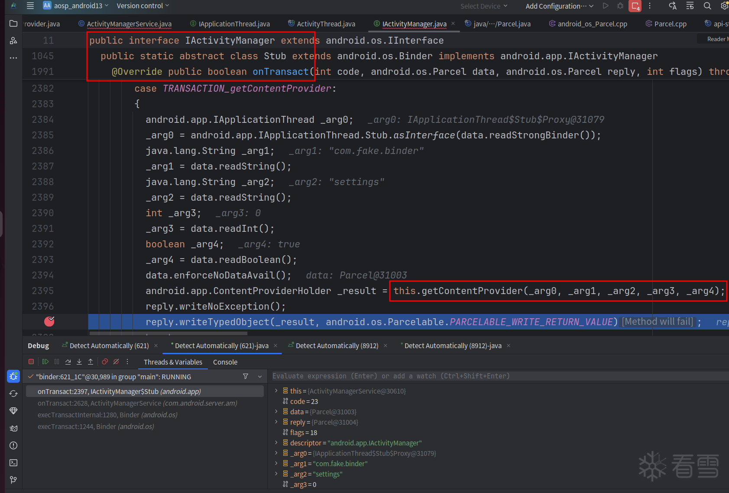Filter the thread frames list

tap(246, 376)
